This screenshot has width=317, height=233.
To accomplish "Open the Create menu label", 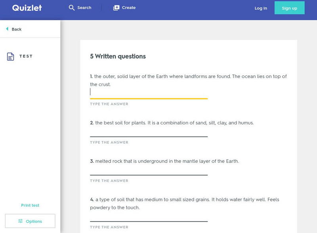I will [129, 8].
